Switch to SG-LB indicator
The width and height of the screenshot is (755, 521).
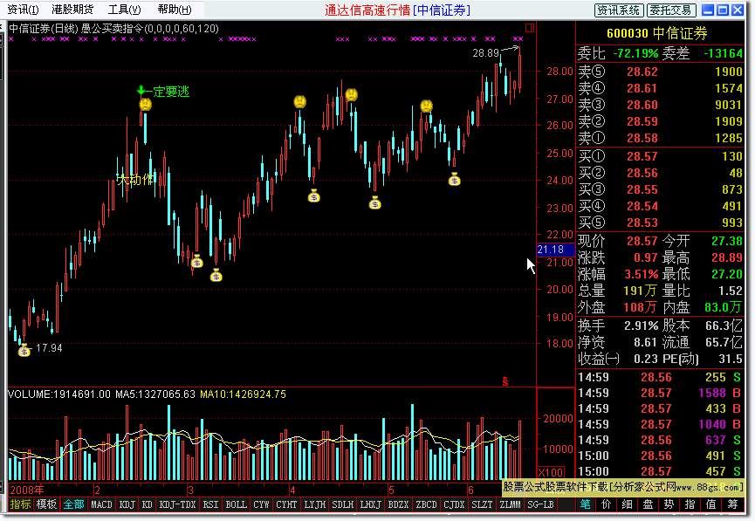point(541,504)
